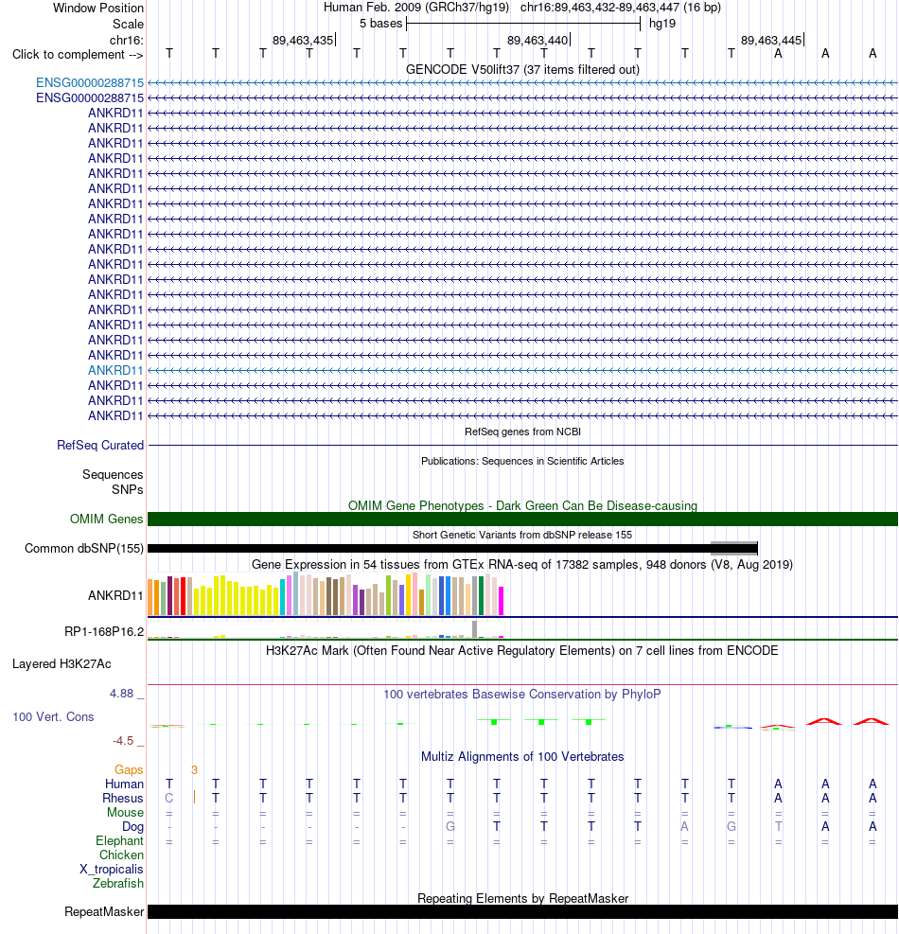Click the Dog alignment row label

pos(132,827)
